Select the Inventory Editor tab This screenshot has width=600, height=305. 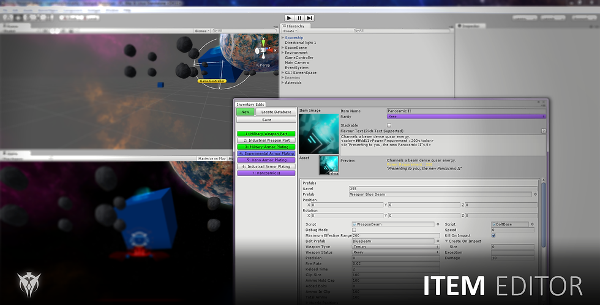tap(250, 105)
